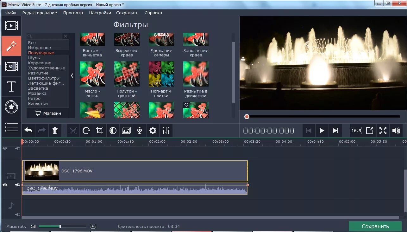Select the Crop tool icon
The image size is (407, 232).
100,131
